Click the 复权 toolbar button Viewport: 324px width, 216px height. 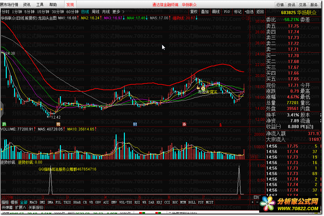(194, 12)
